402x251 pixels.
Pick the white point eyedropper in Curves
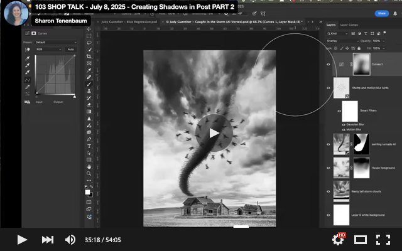click(x=28, y=72)
